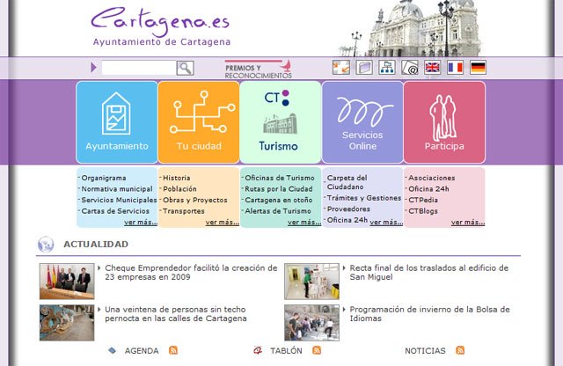Open the sitemap icon in toolbar

pos(387,68)
